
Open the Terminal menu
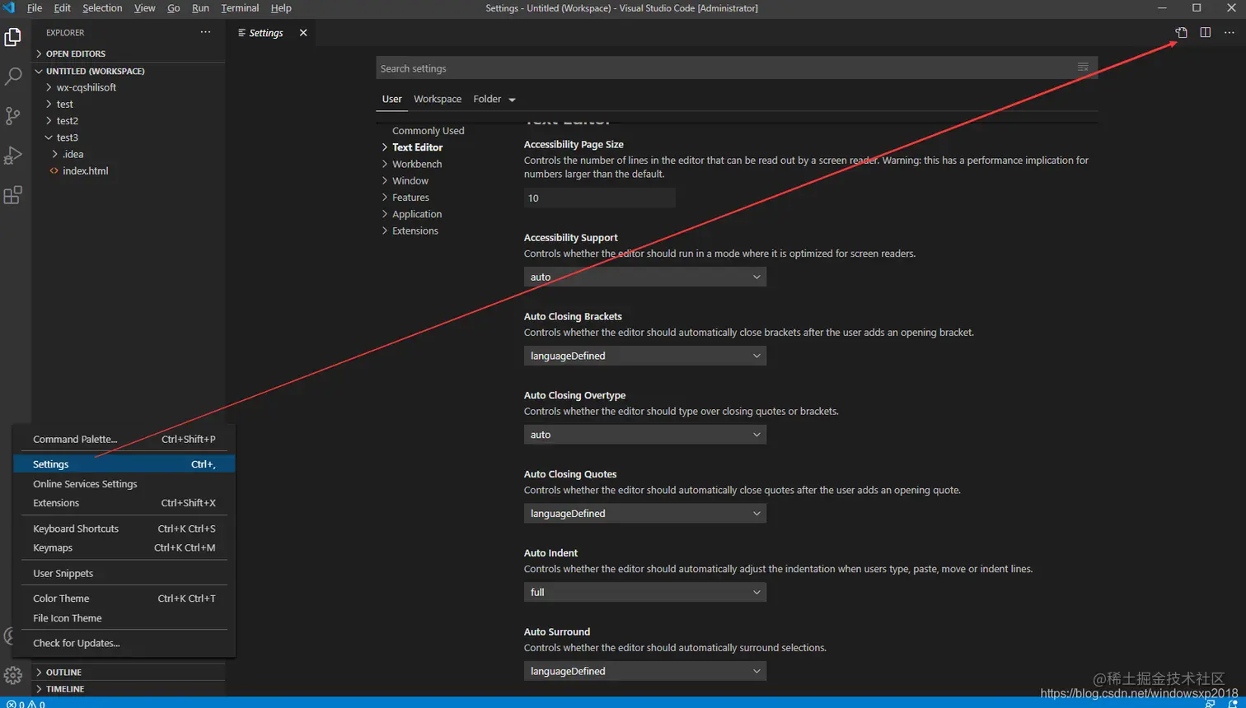(240, 8)
